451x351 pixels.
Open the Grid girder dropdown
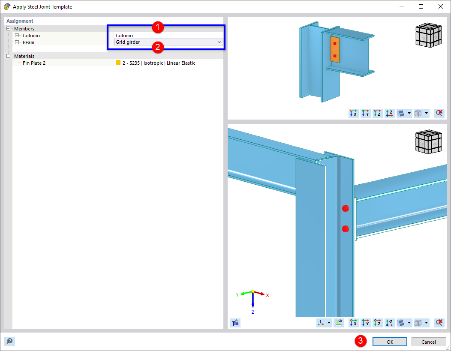click(219, 42)
